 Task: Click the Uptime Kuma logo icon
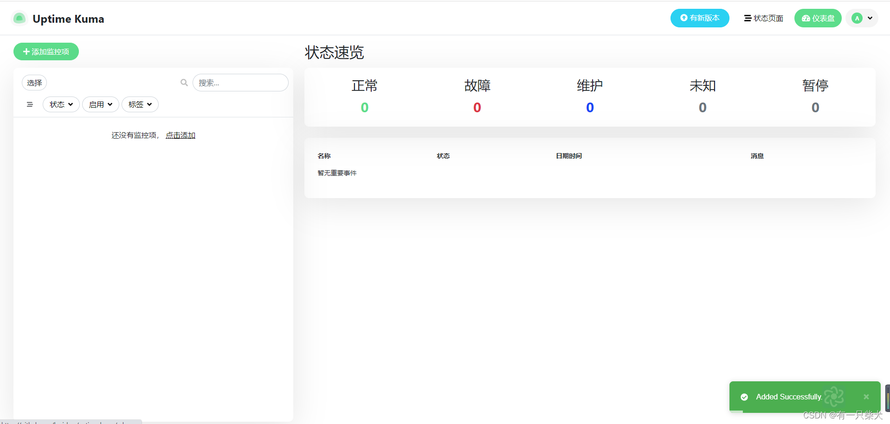pyautogui.click(x=19, y=19)
